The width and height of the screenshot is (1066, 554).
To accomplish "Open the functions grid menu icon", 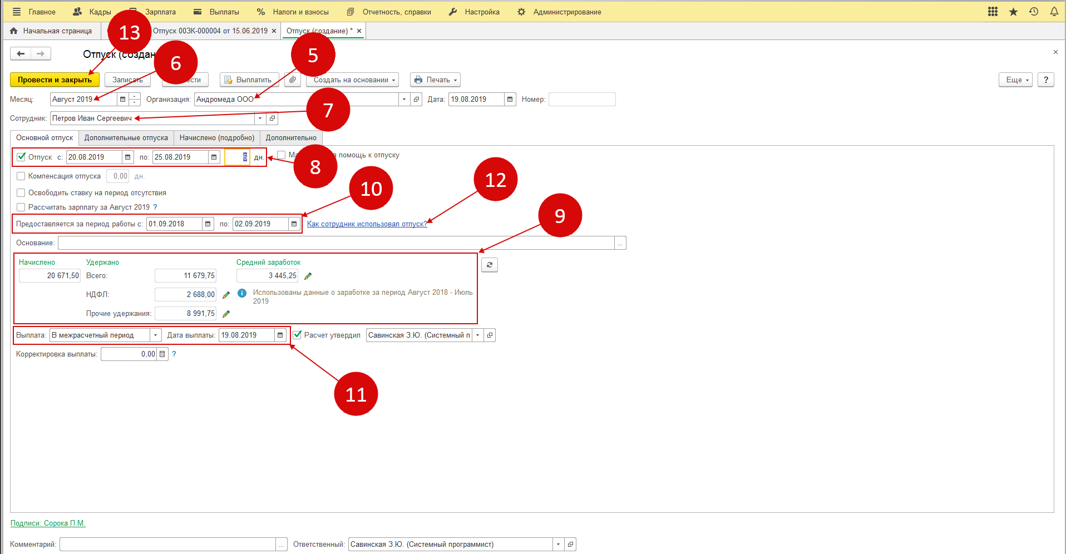I will point(993,12).
